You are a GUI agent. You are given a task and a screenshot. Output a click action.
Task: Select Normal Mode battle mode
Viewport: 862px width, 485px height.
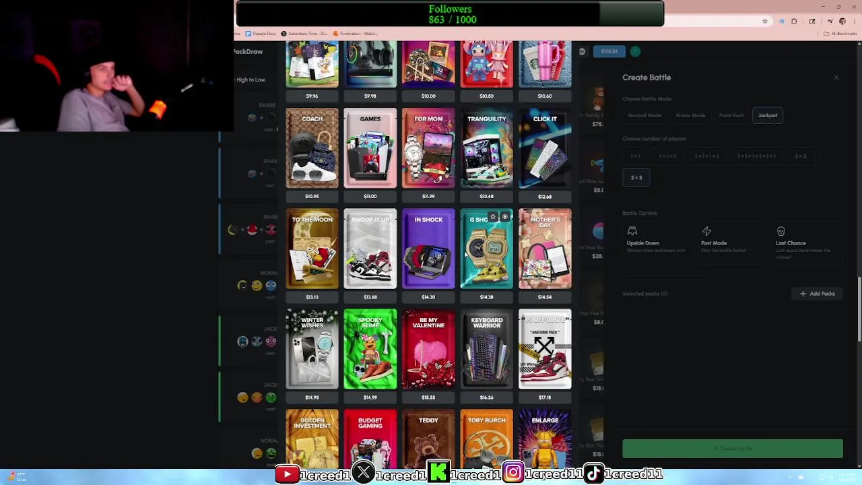(644, 115)
